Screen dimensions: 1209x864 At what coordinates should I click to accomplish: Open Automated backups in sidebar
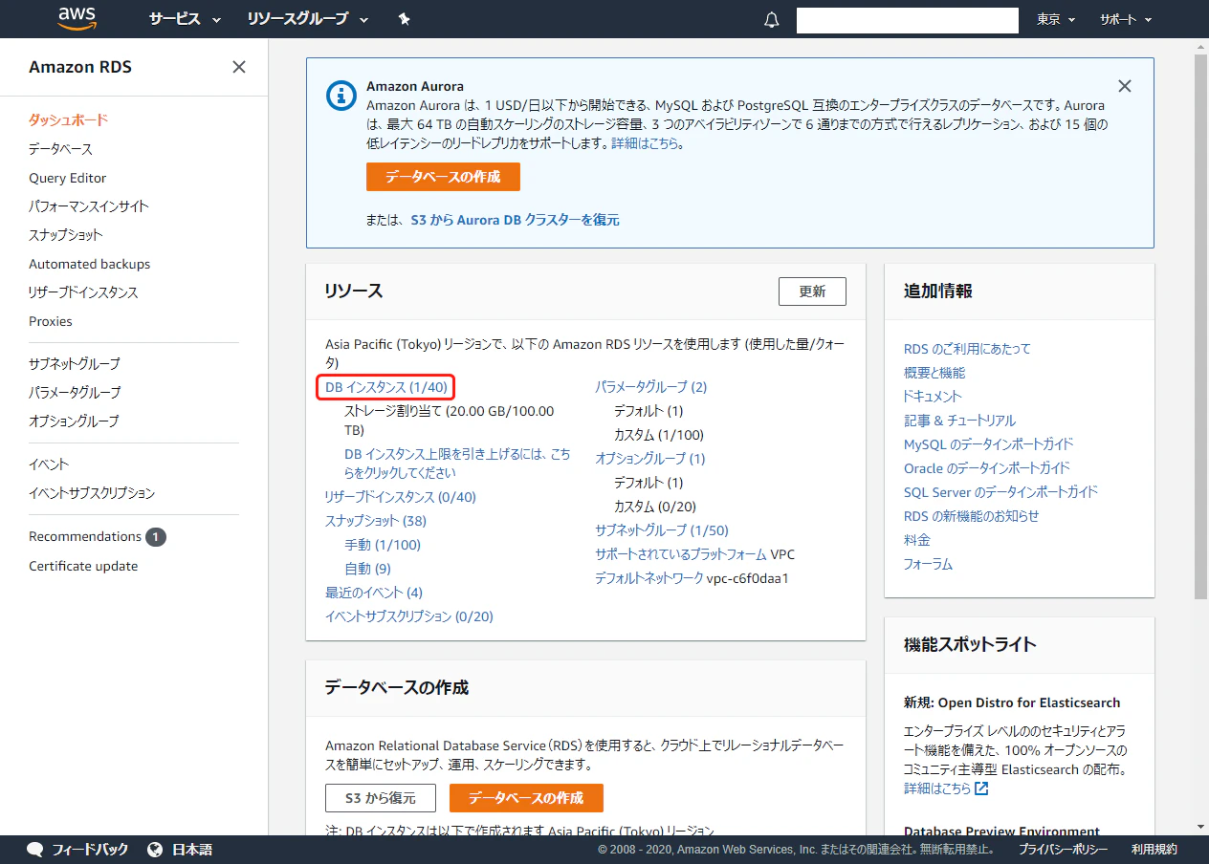coord(89,264)
